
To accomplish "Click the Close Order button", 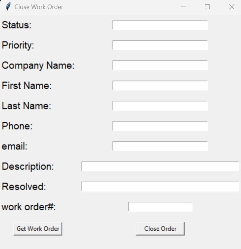I will coord(160,229).
